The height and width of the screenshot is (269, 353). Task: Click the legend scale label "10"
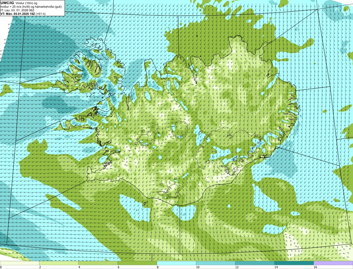197,267
